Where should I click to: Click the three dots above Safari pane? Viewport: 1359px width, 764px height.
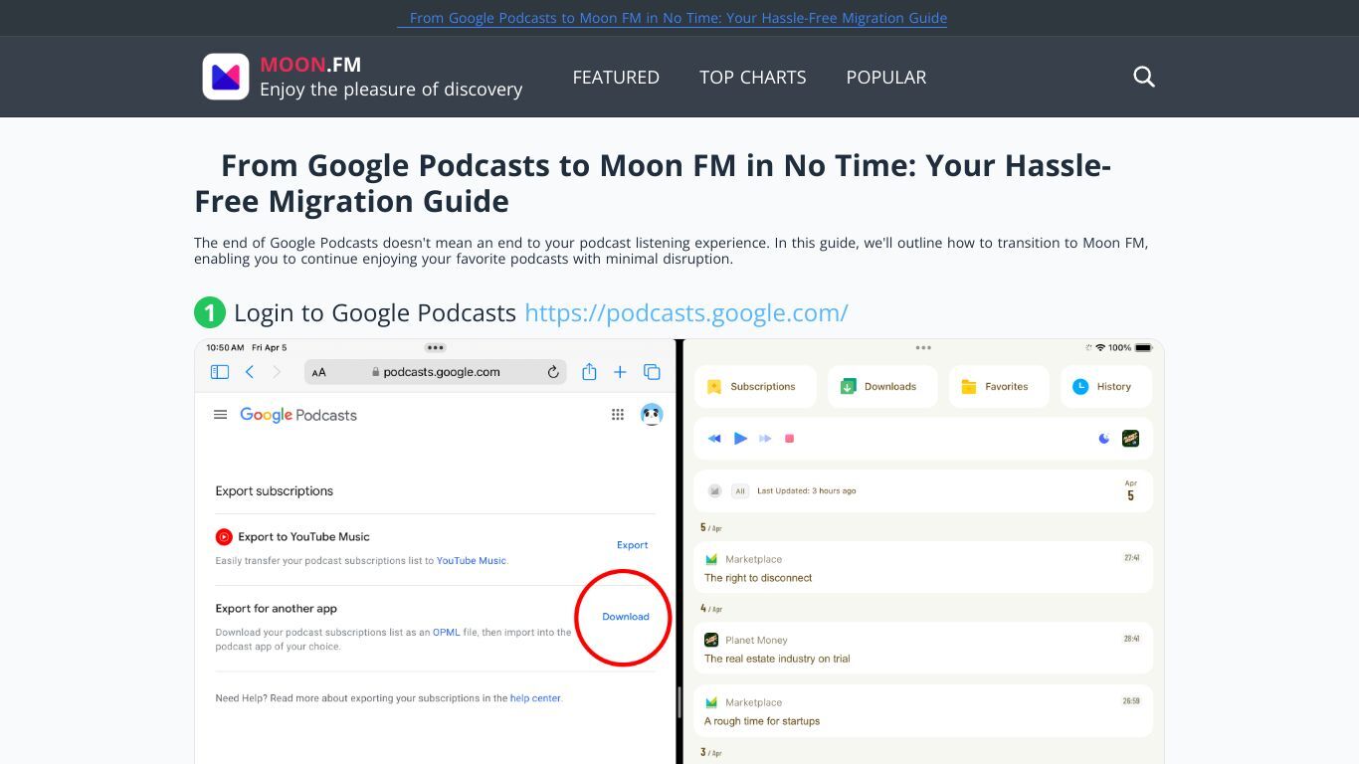[x=435, y=348]
